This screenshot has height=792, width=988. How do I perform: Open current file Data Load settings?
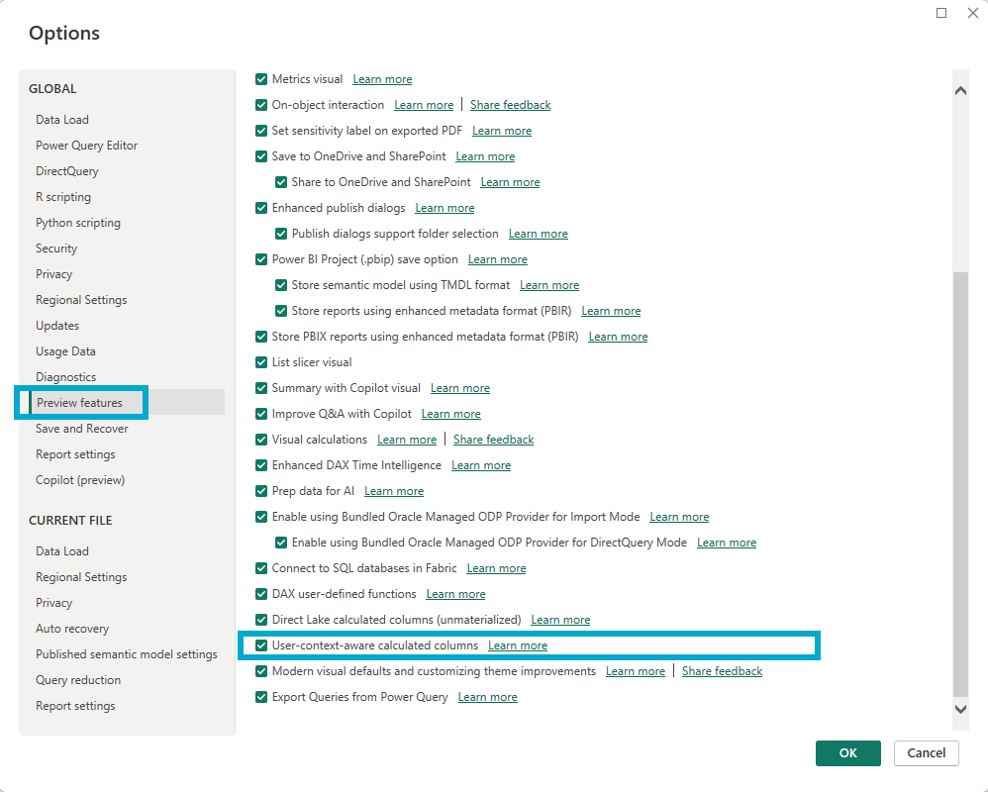(62, 551)
